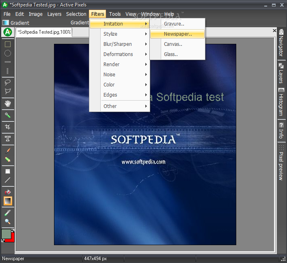Expand the Stylize filter submenu

[x=119, y=34]
